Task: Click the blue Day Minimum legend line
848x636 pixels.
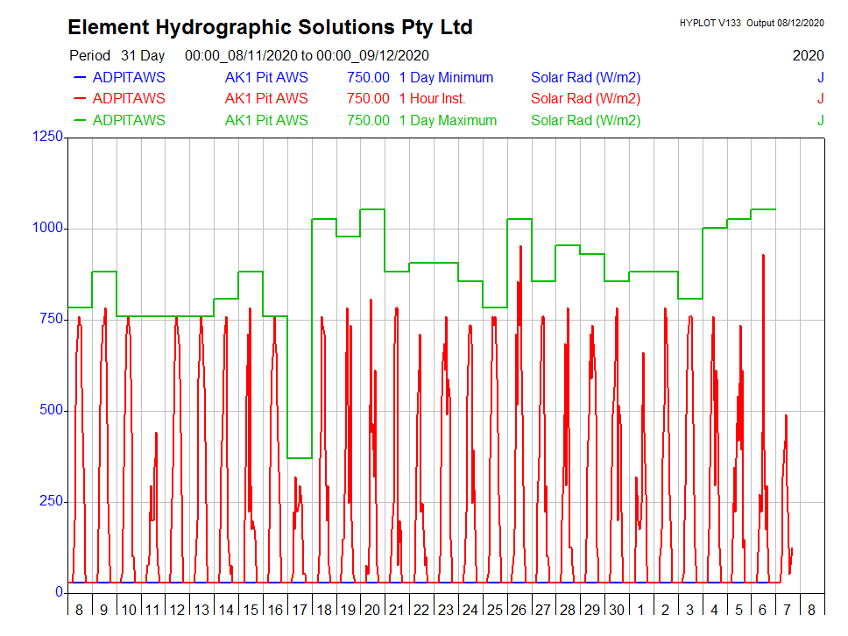Action: (77, 77)
